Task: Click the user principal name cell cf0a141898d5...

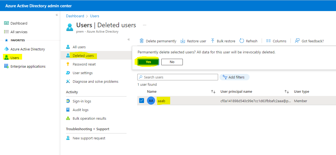Action: 256,101
